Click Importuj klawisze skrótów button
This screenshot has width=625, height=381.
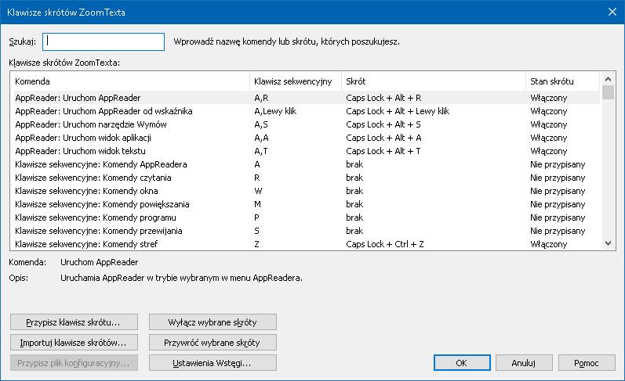click(74, 343)
